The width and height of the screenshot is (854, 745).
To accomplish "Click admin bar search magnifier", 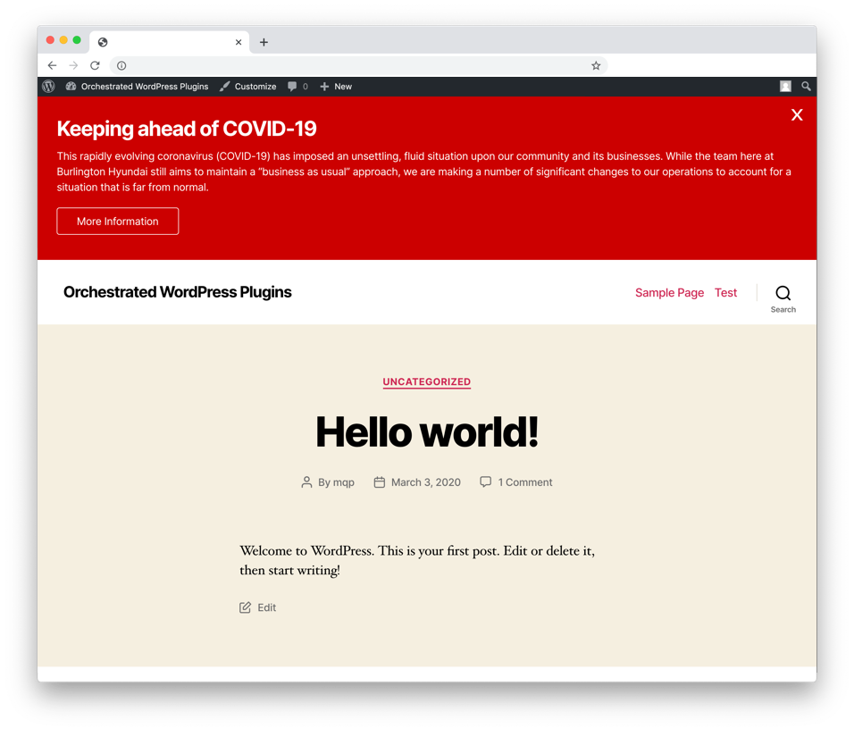I will [806, 86].
